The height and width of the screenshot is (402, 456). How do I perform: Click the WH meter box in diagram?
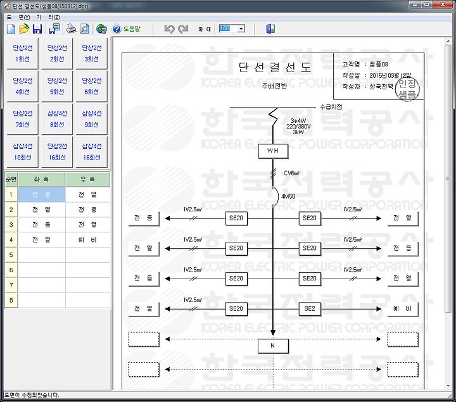click(273, 151)
